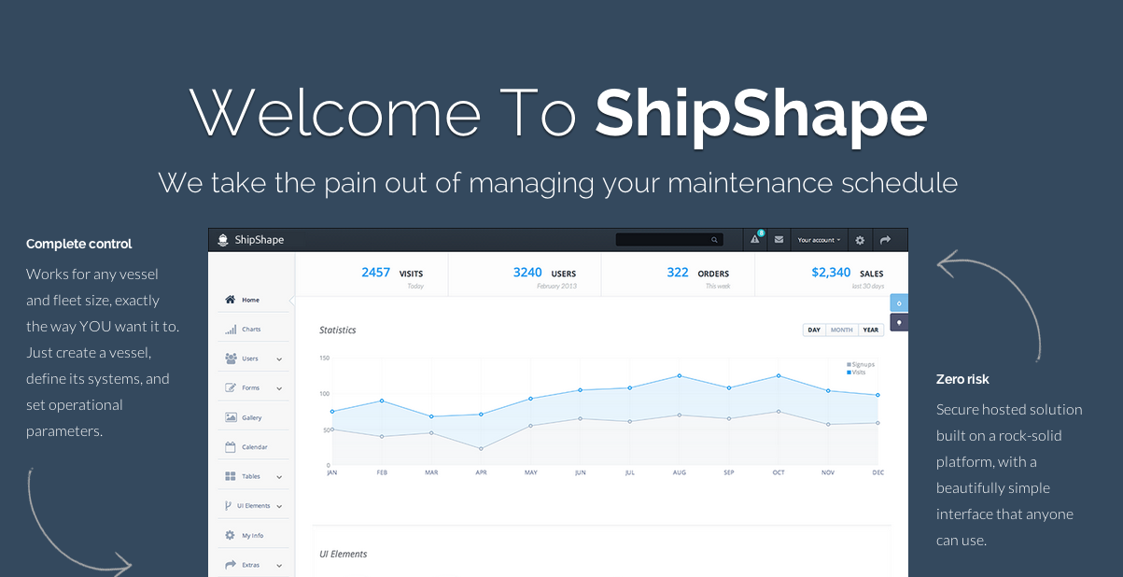
Task: Open the Your account dropdown
Action: (x=817, y=240)
